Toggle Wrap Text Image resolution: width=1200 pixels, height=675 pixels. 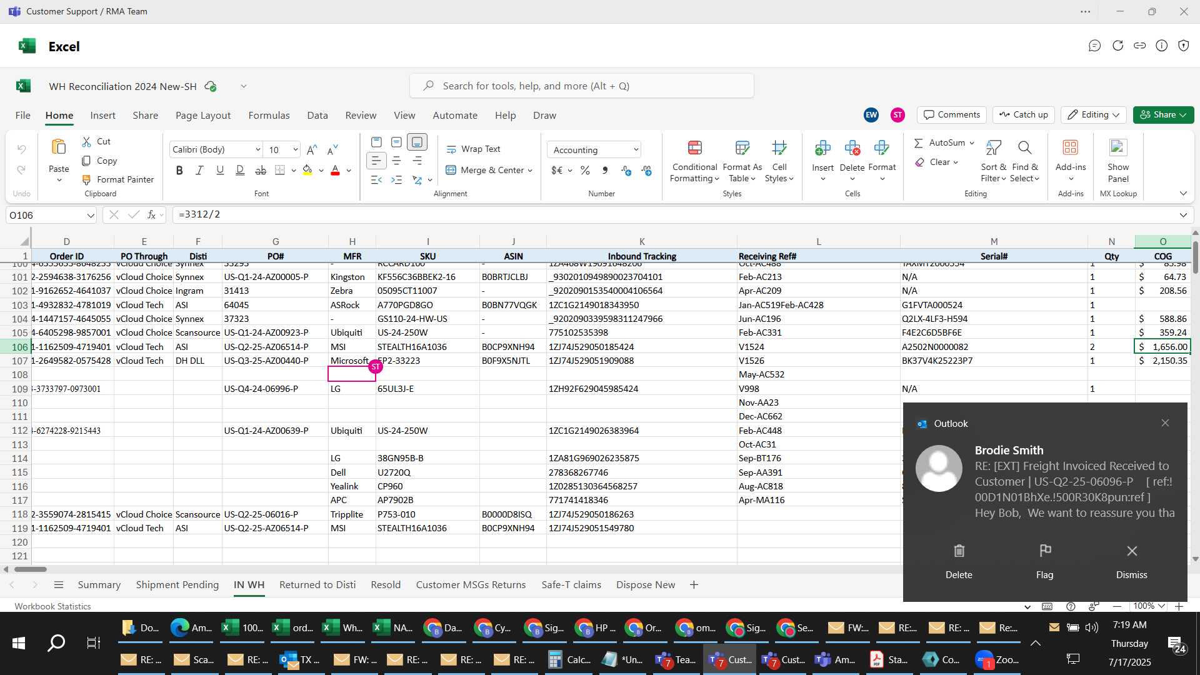pyautogui.click(x=473, y=149)
